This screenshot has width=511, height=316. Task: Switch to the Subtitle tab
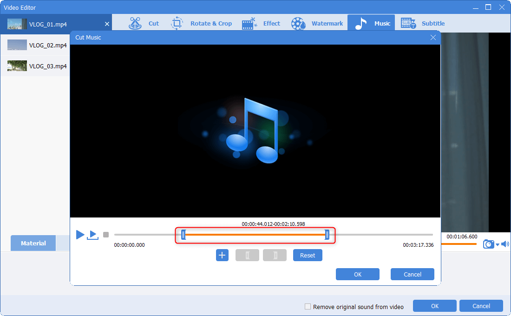[x=423, y=23]
